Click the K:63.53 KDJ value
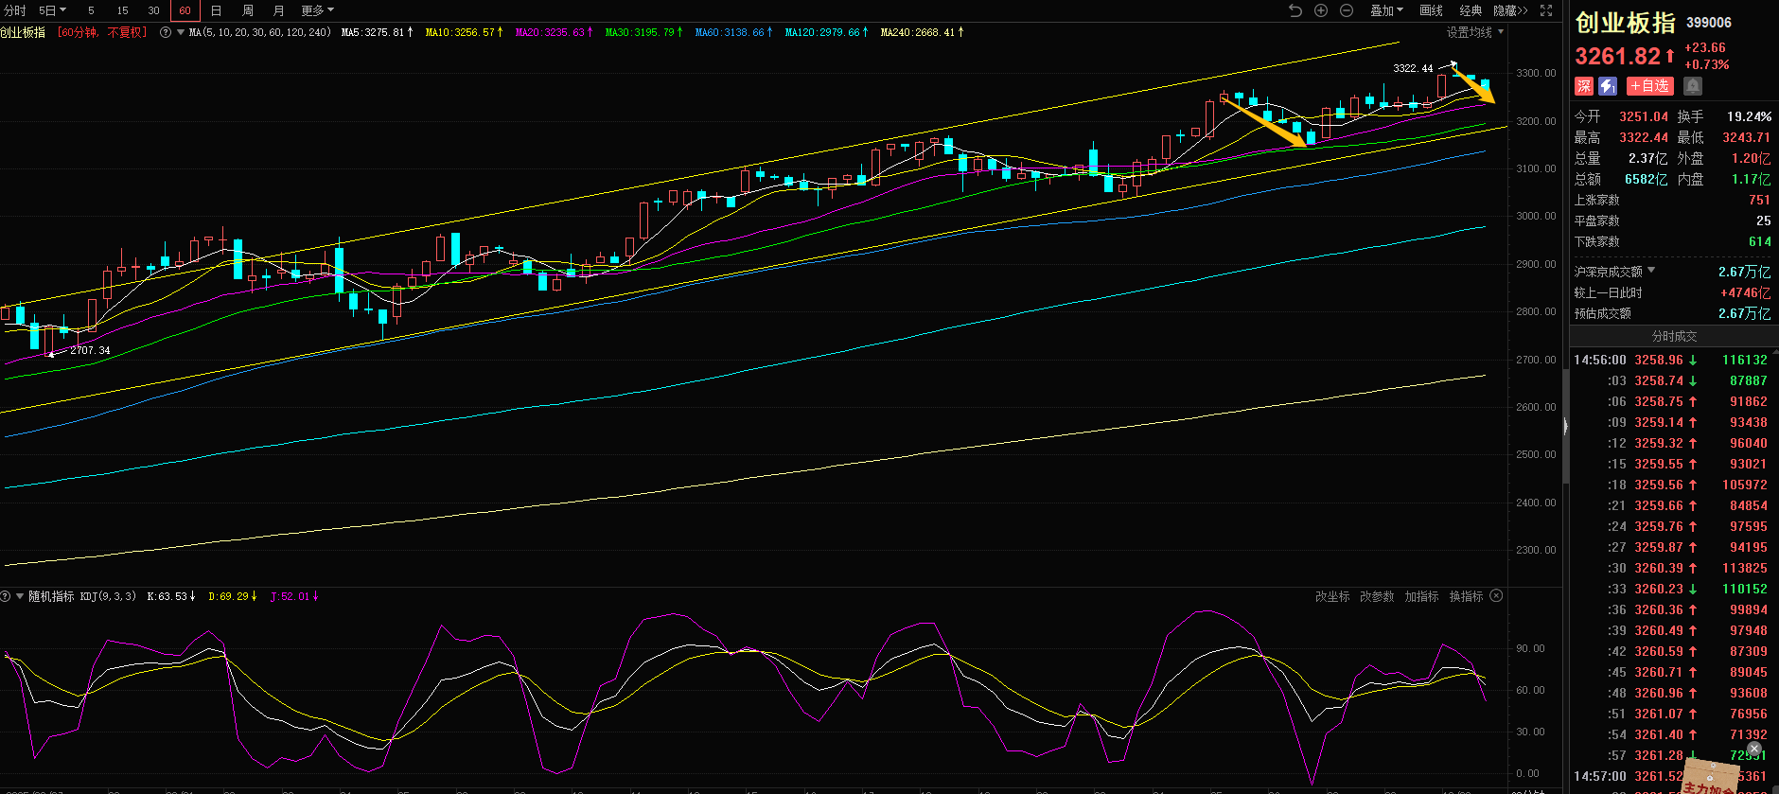1779x794 pixels. pyautogui.click(x=171, y=596)
